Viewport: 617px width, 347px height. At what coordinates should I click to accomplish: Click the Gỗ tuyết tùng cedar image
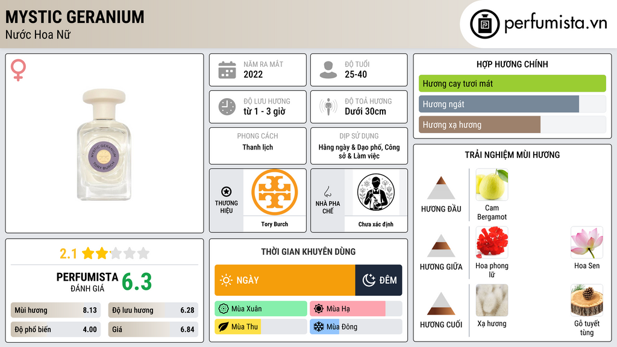click(587, 300)
